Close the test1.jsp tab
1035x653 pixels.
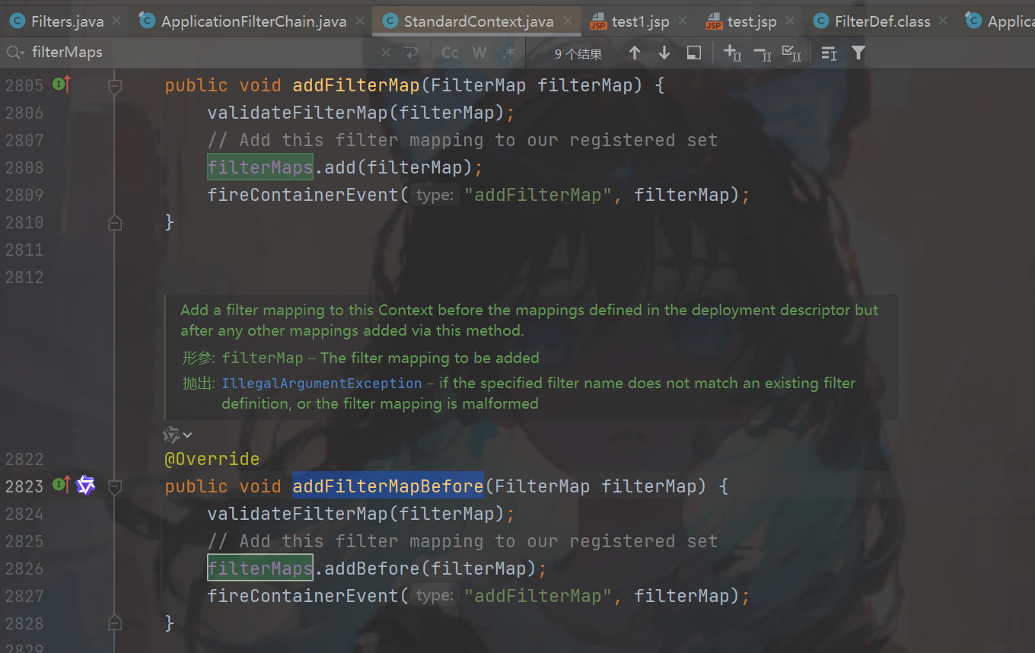click(x=682, y=21)
